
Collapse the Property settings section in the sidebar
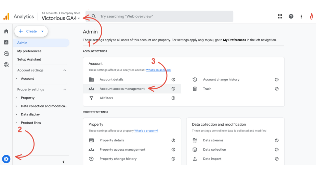point(65,90)
